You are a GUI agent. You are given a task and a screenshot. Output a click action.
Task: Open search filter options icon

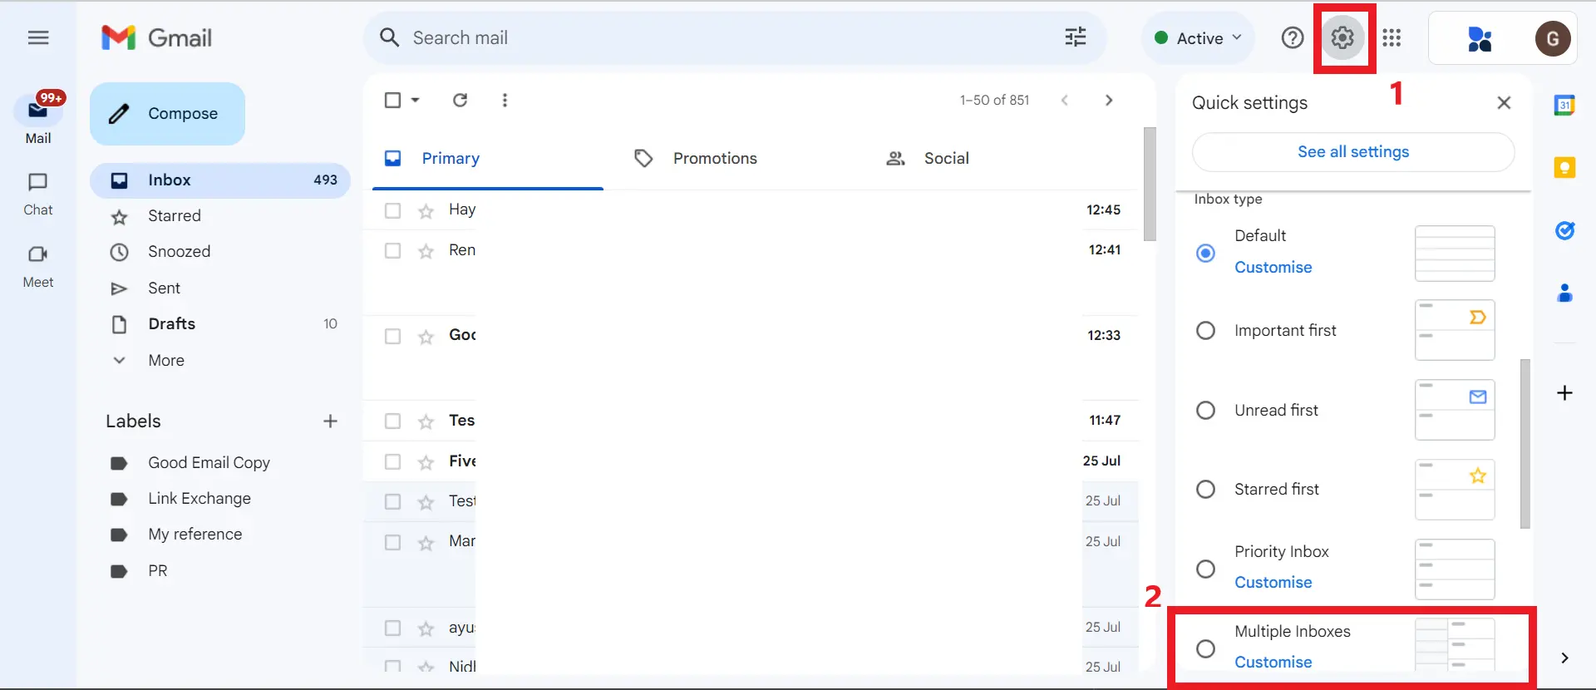[x=1076, y=37]
